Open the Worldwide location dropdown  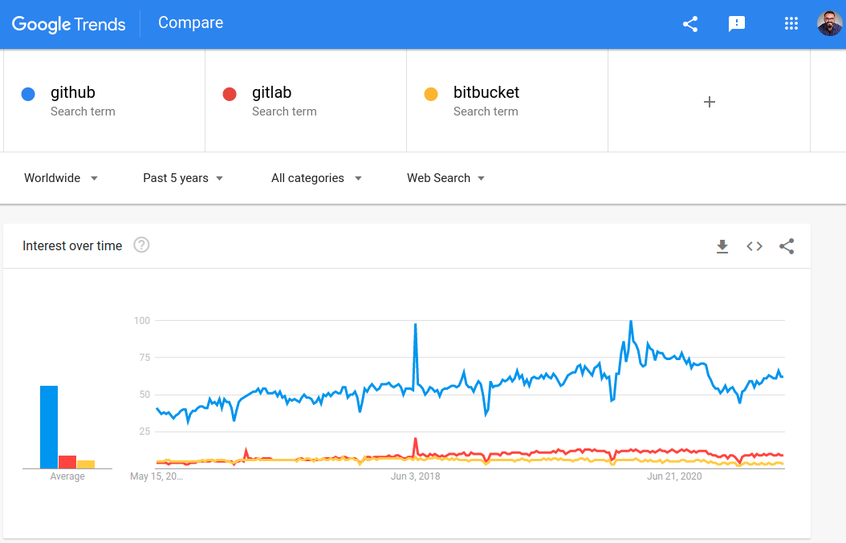tap(60, 178)
